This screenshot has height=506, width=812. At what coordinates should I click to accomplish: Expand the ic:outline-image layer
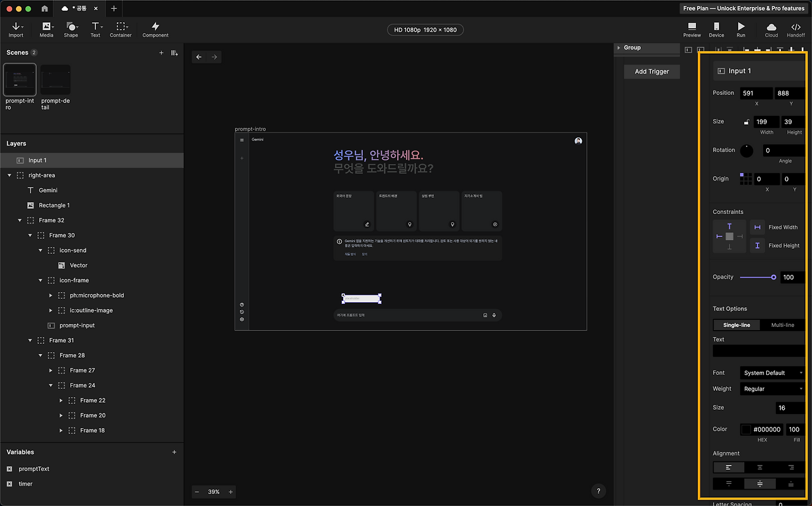(51, 310)
